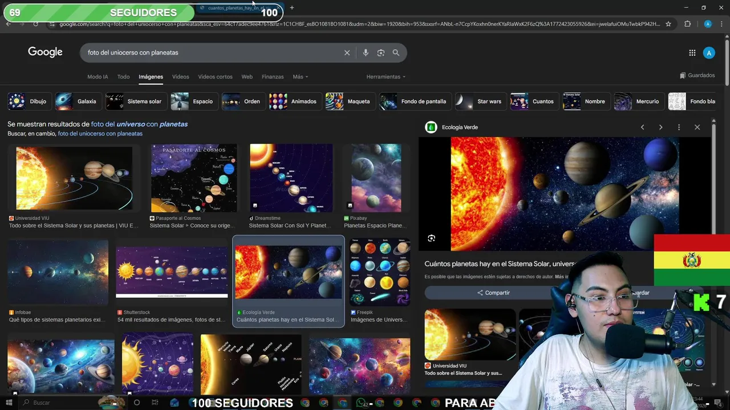The width and height of the screenshot is (730, 410).
Task: Go to previous image in preview panel
Action: (x=642, y=127)
